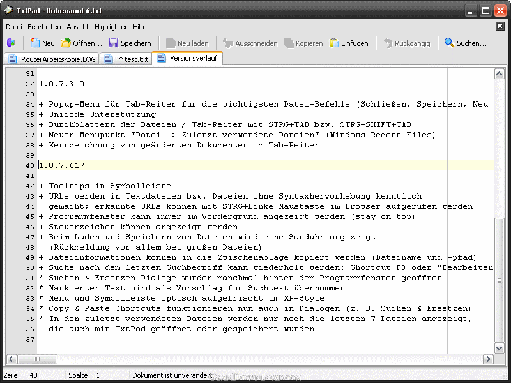Image resolution: width=511 pixels, height=383 pixels.
Task: Click 'Spalte: 1' in status bar
Action: point(84,375)
